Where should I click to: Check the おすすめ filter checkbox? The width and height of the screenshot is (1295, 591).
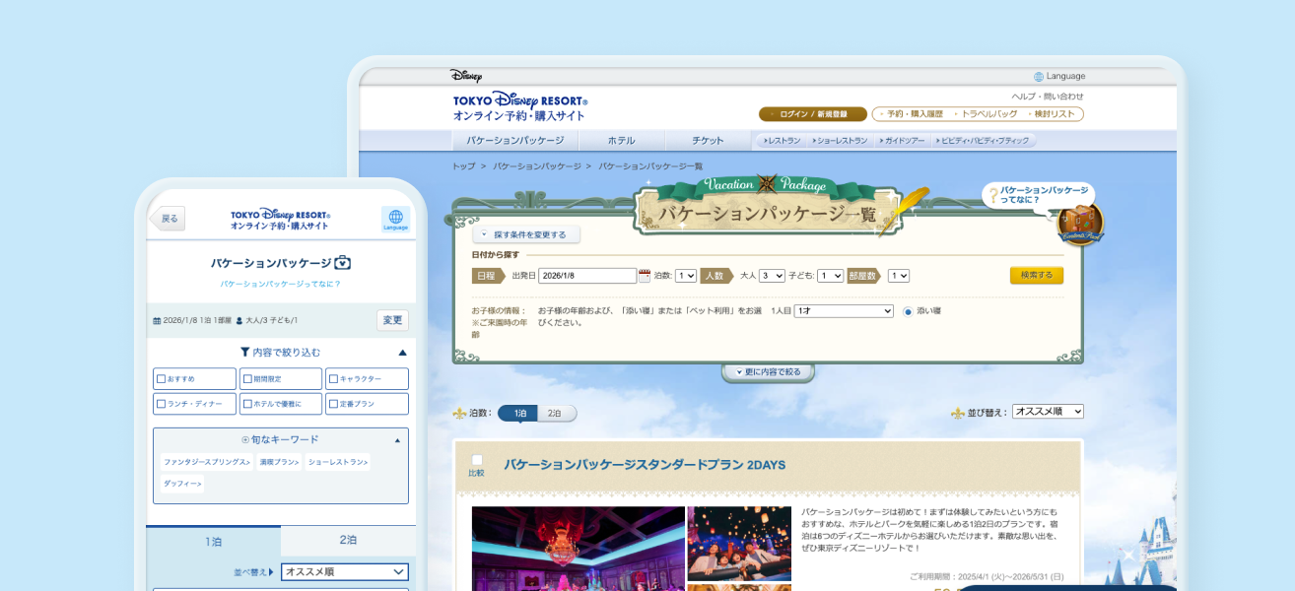(162, 379)
